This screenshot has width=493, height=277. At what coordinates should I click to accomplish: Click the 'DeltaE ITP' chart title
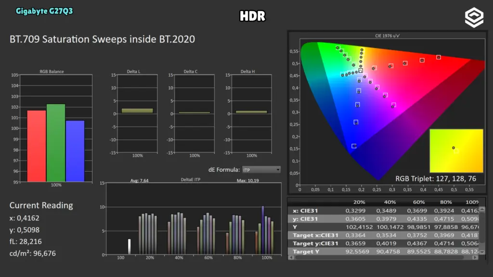coord(191,180)
